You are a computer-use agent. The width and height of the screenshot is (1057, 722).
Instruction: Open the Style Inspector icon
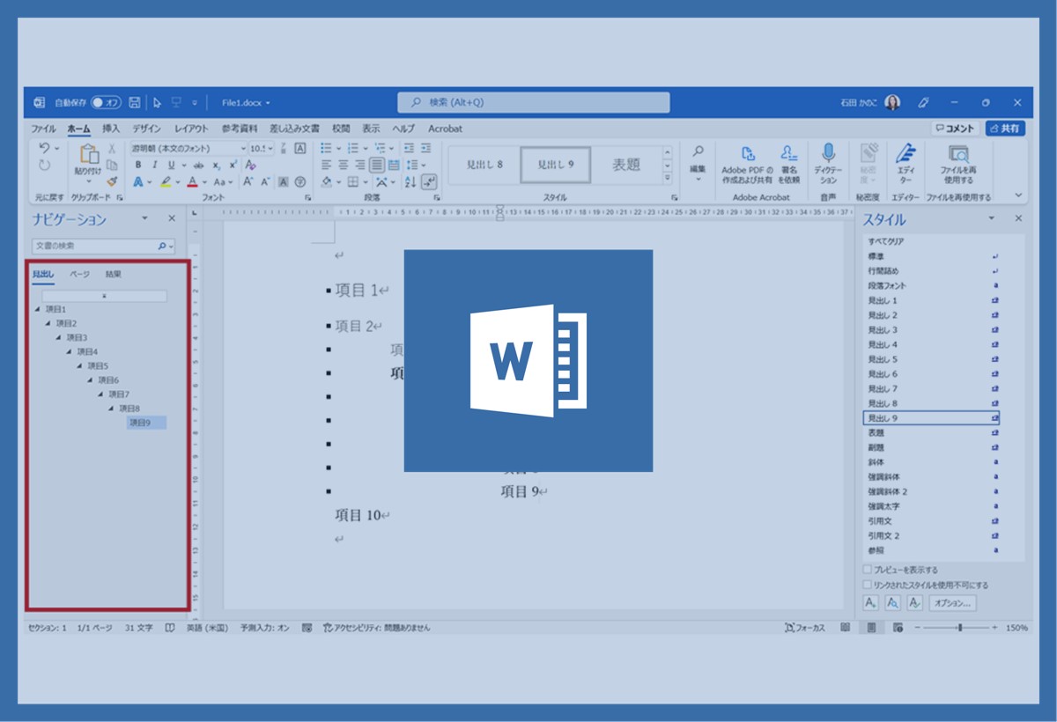[x=892, y=603]
